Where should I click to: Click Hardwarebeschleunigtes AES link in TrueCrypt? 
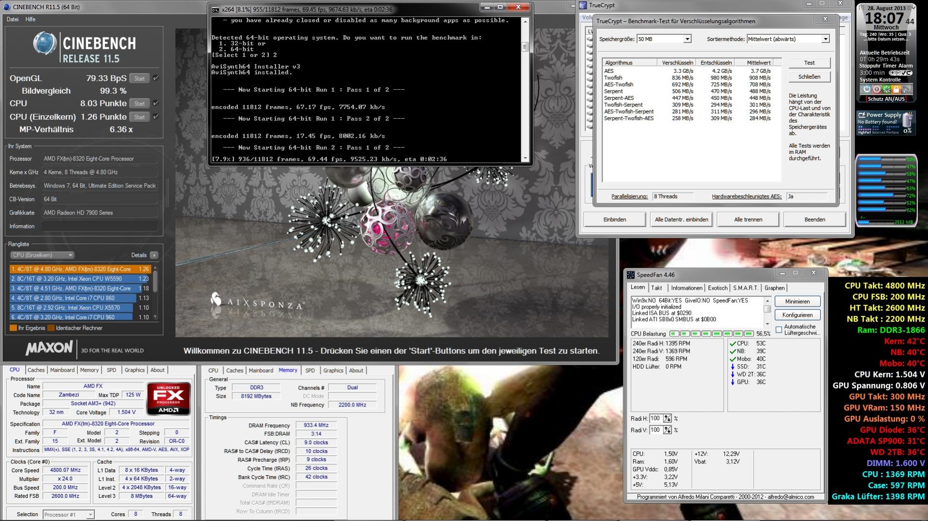click(746, 197)
